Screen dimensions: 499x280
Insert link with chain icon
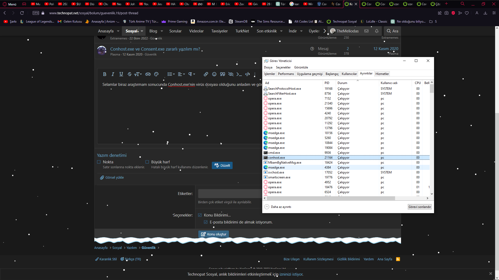206,74
